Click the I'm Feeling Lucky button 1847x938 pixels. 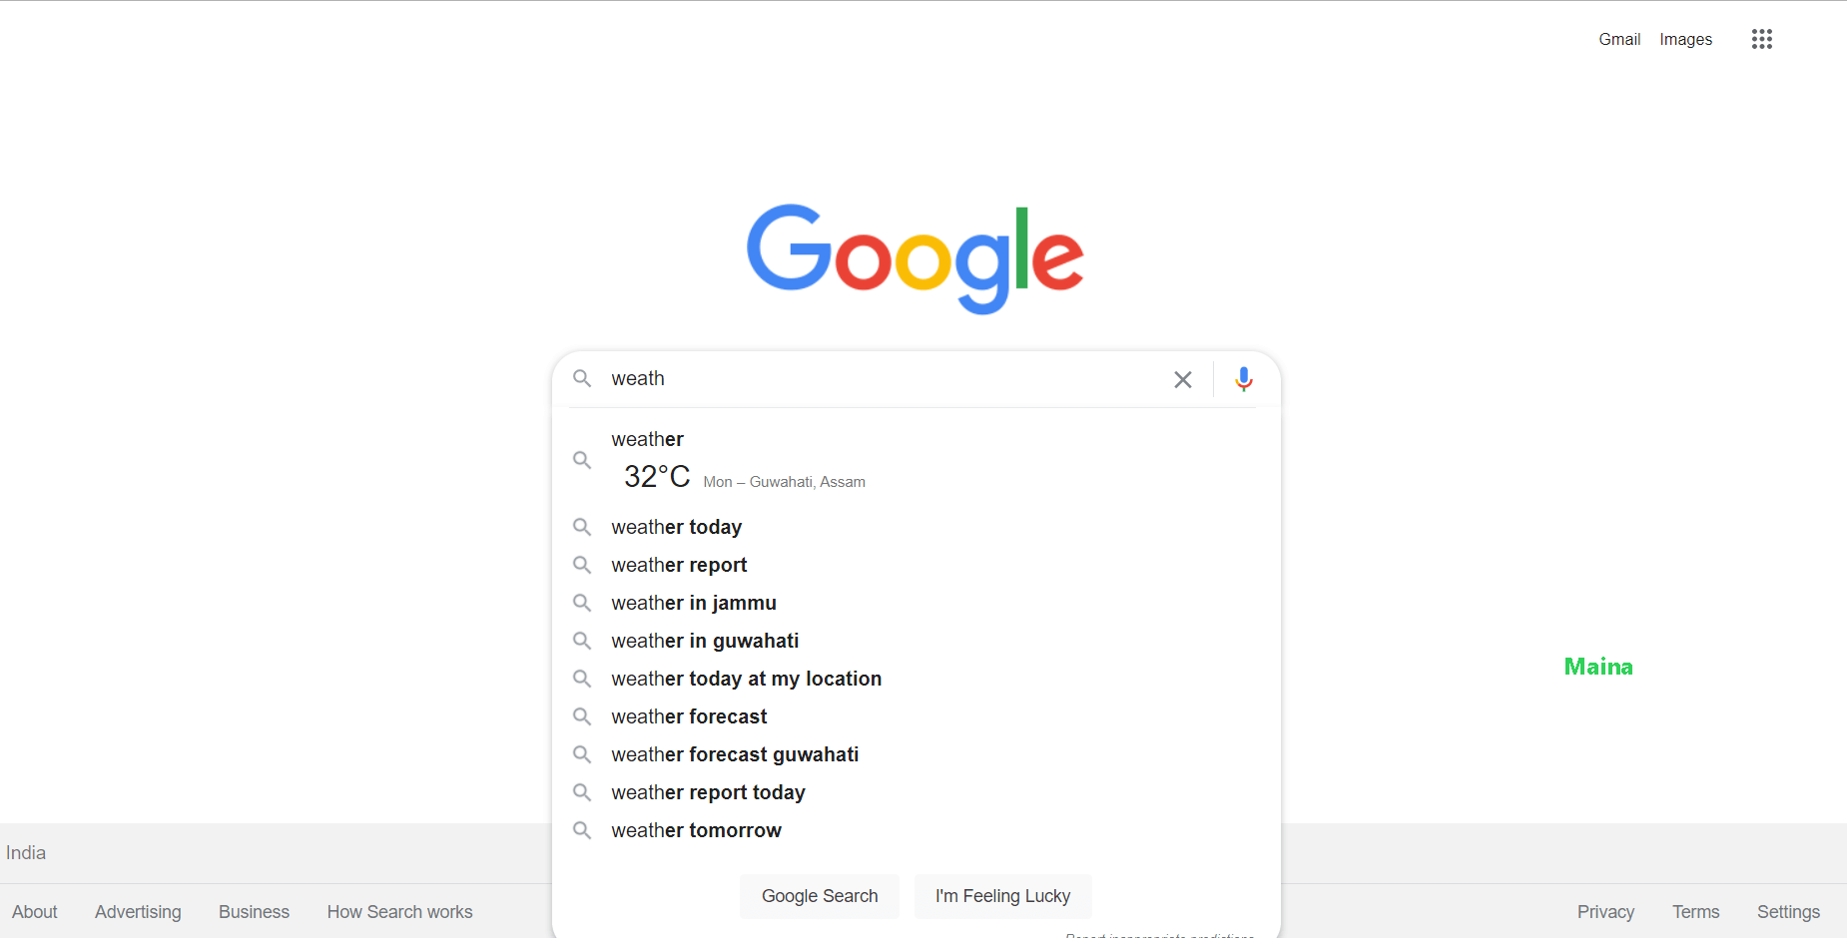point(1002,896)
